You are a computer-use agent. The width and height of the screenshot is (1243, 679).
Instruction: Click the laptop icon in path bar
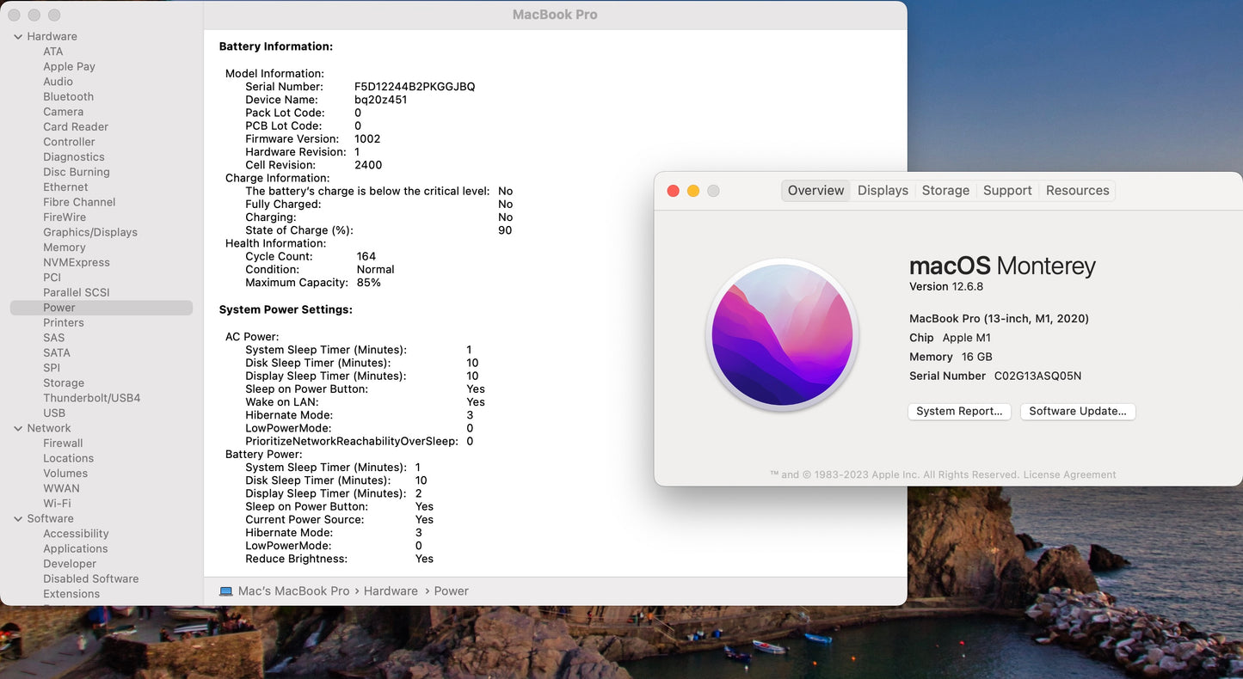(x=226, y=591)
